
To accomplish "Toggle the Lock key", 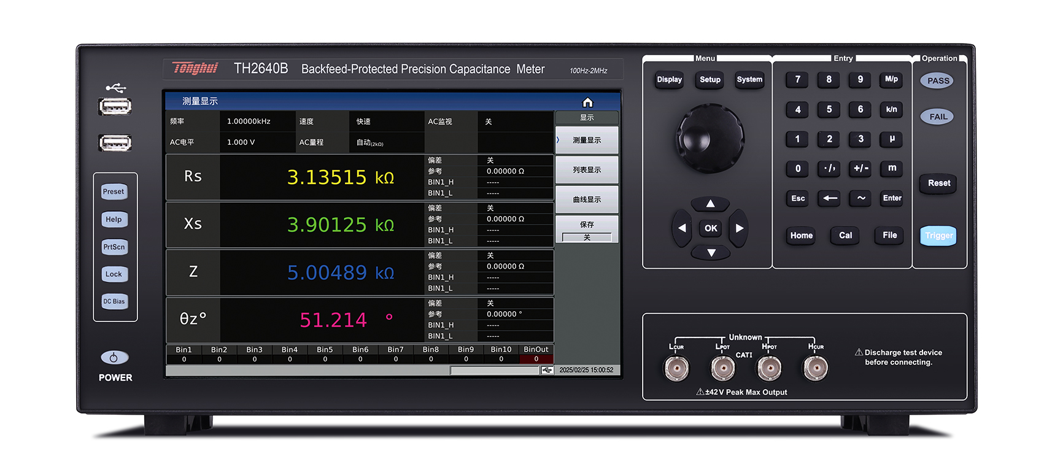I will [114, 274].
